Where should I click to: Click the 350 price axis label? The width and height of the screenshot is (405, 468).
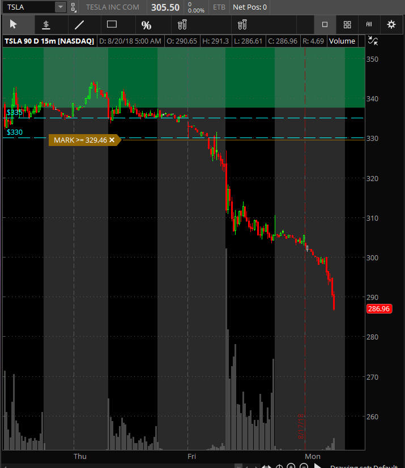point(373,59)
